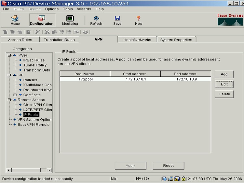
Task: Click the unsaved warning status icon
Action: (177, 179)
